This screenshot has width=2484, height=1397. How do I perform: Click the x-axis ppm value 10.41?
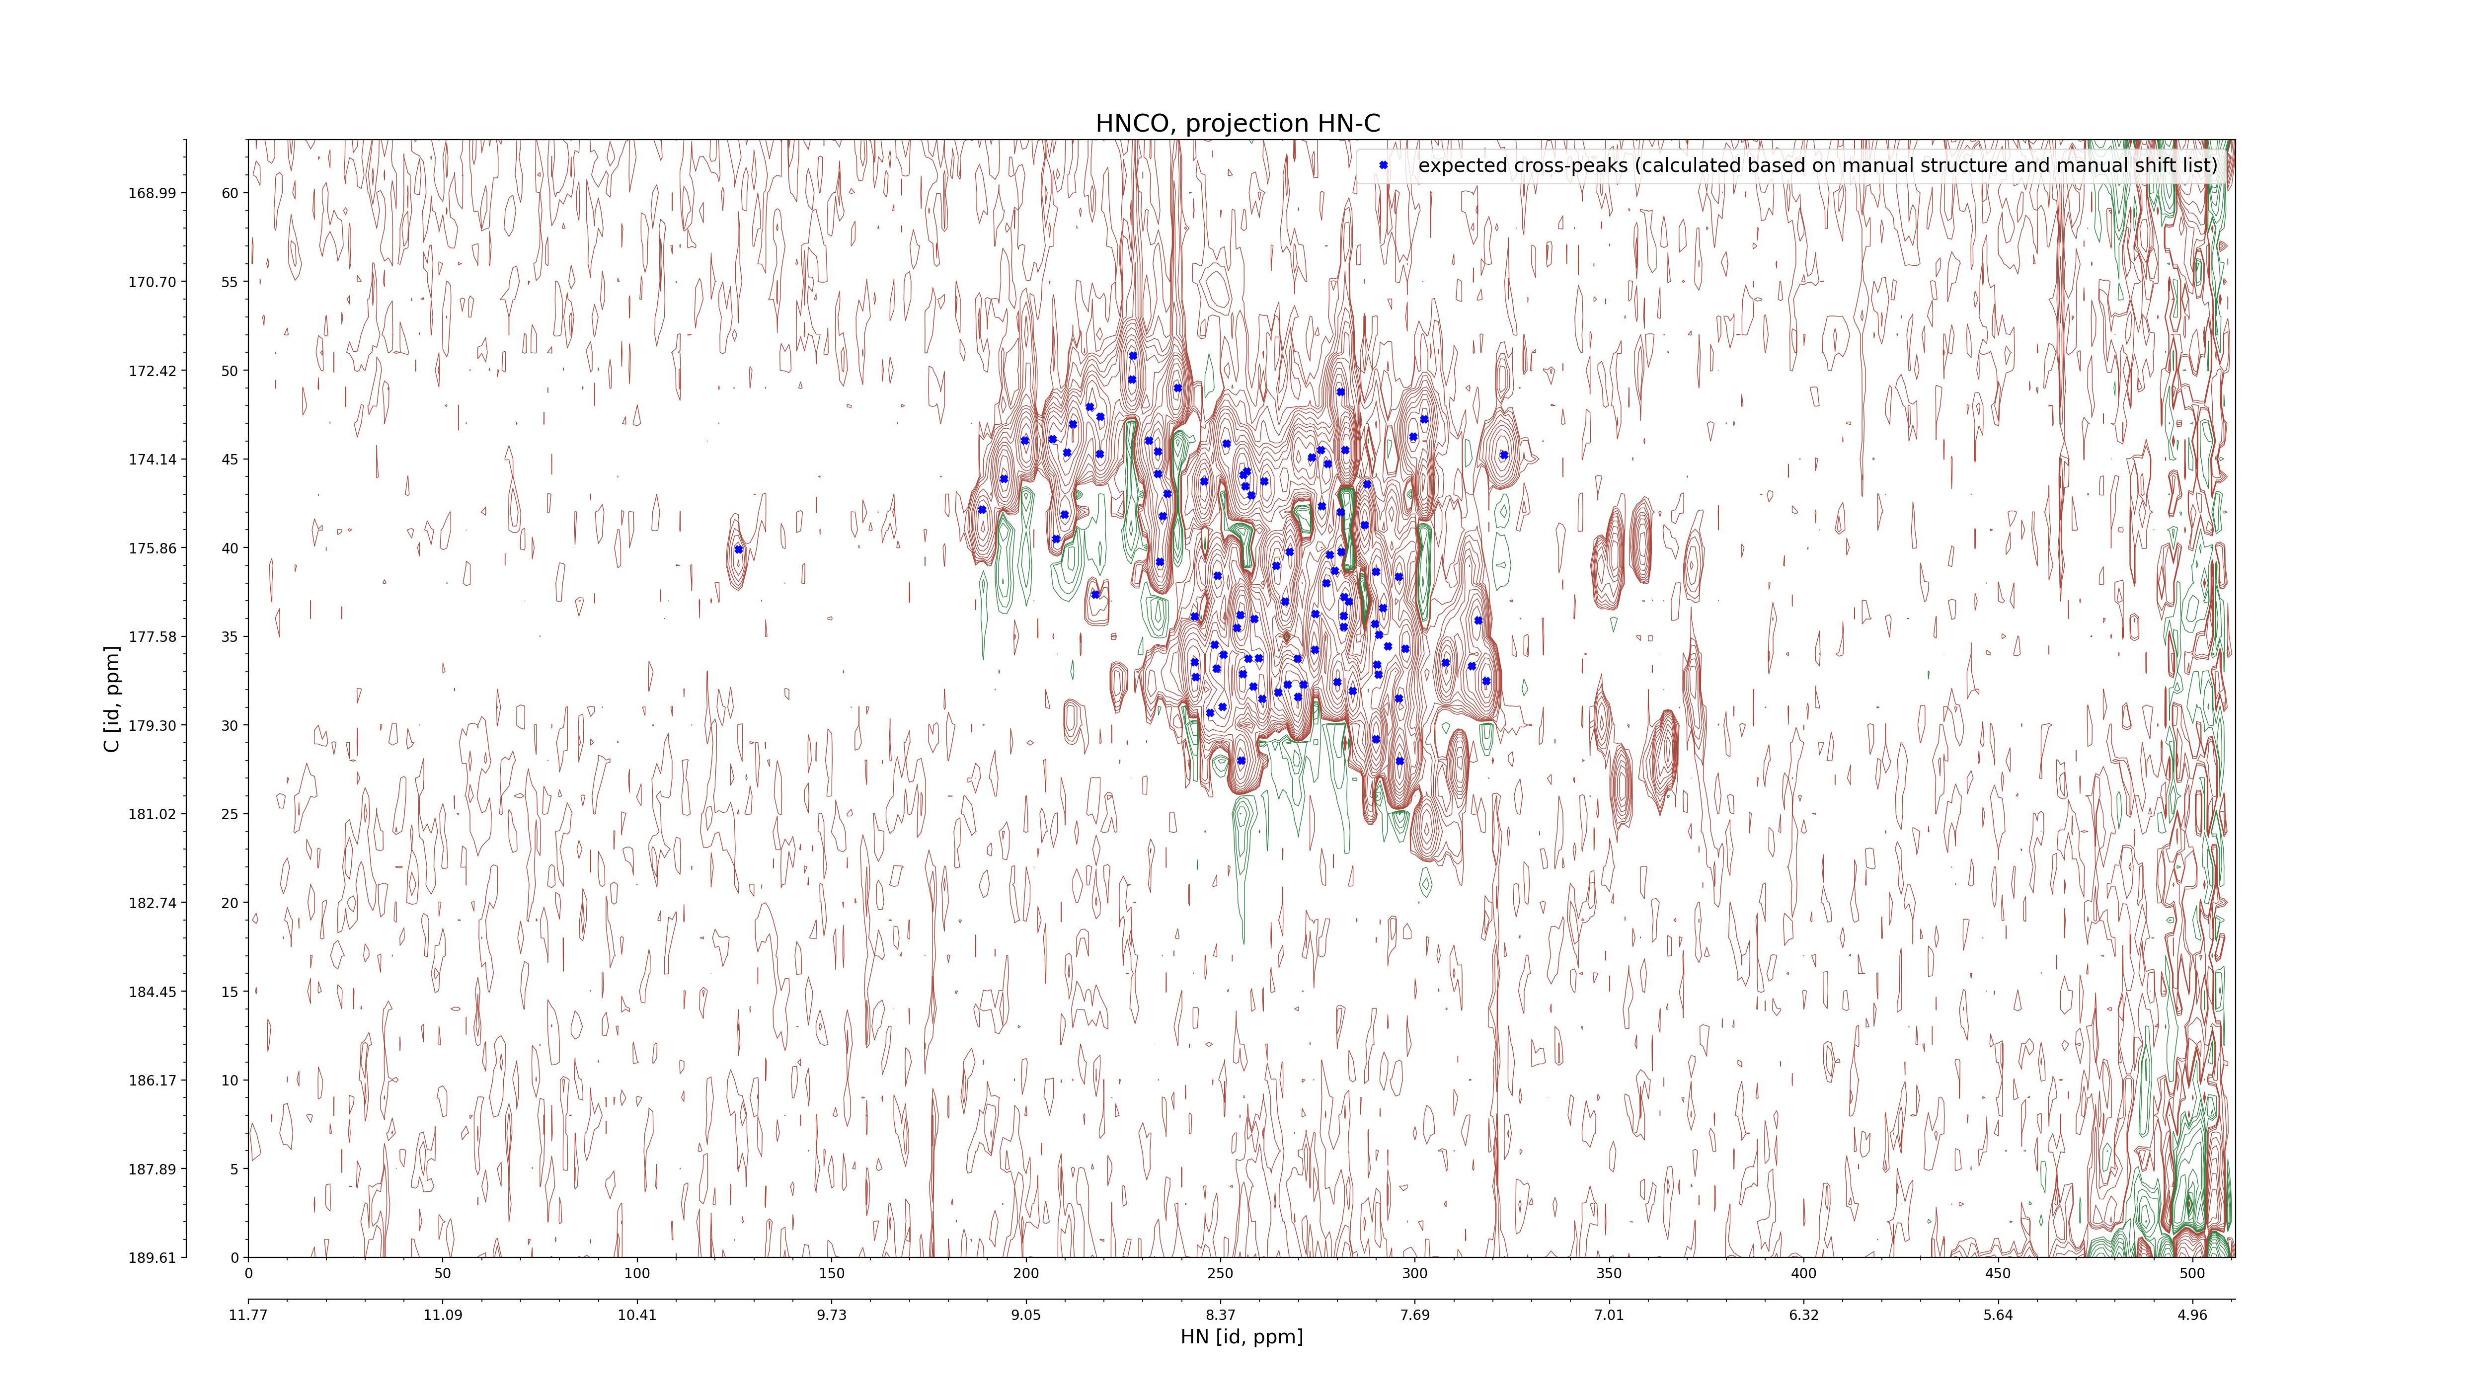[x=637, y=1315]
